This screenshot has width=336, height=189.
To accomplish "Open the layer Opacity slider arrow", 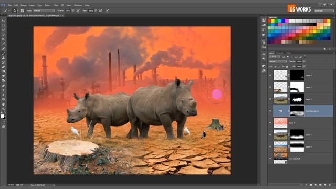I will click(304, 61).
